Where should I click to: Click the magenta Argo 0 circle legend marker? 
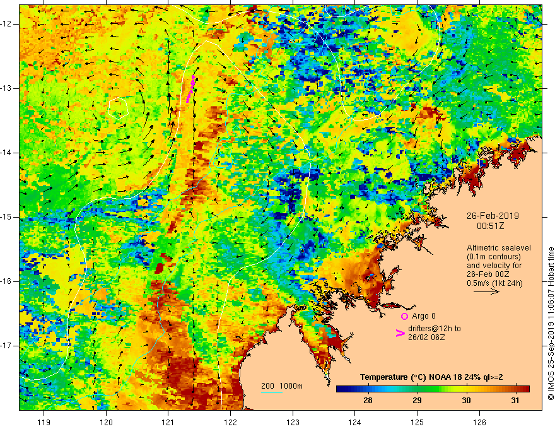click(404, 316)
